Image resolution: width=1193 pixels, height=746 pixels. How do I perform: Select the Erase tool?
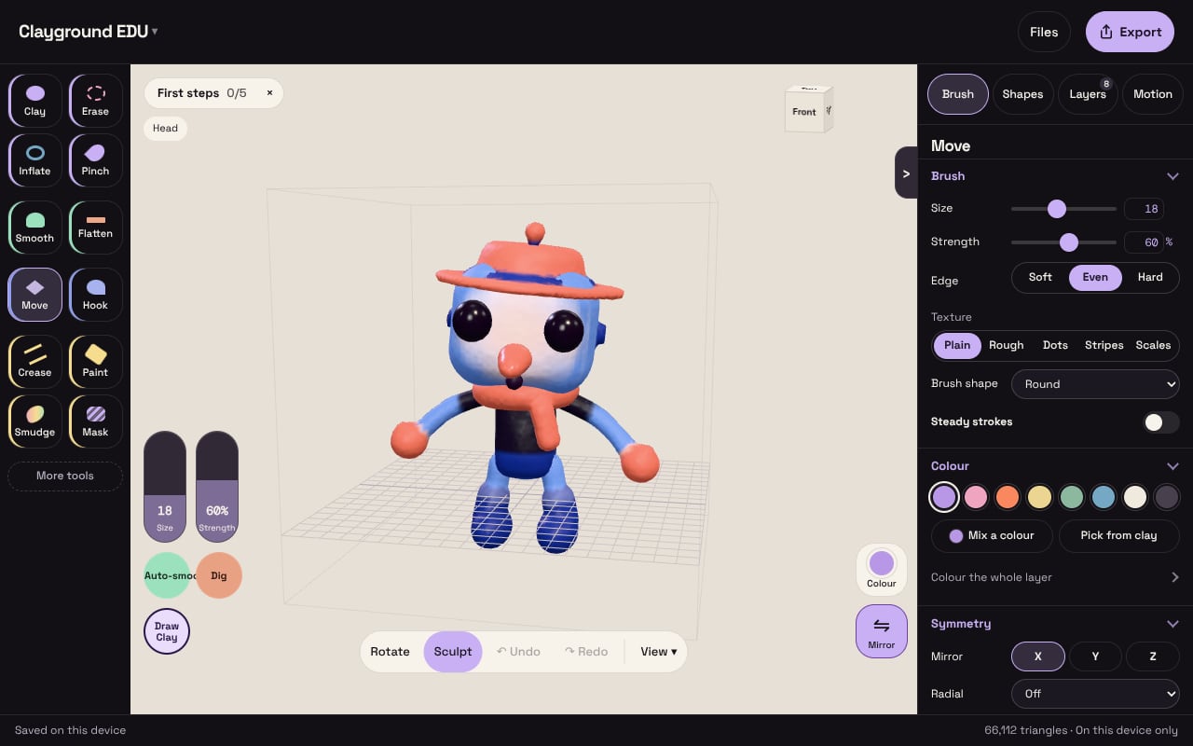point(95,101)
